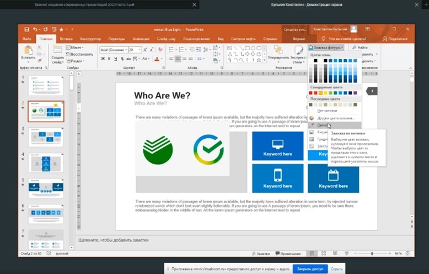Choose Нет заливки in fill menu
Screen dimensions: 429x274
(335, 110)
